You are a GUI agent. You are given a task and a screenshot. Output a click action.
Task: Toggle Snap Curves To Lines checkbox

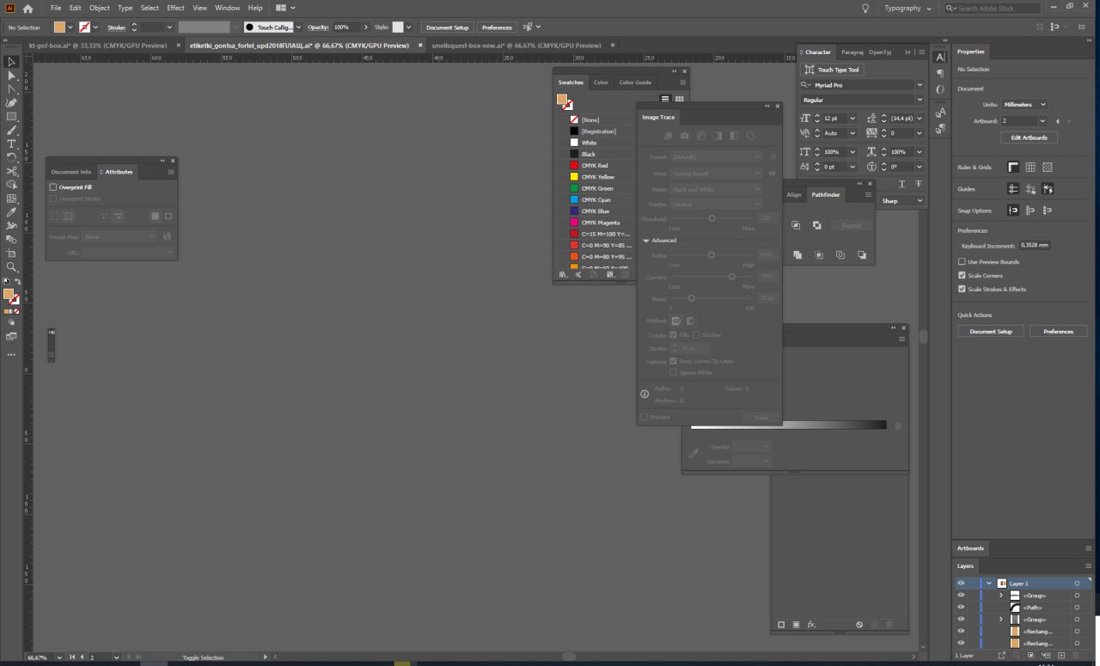673,361
